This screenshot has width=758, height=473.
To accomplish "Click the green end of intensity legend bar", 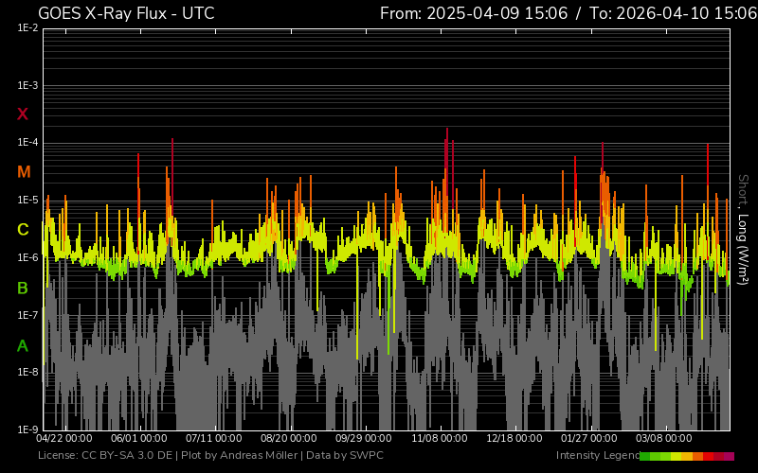I will (645, 456).
